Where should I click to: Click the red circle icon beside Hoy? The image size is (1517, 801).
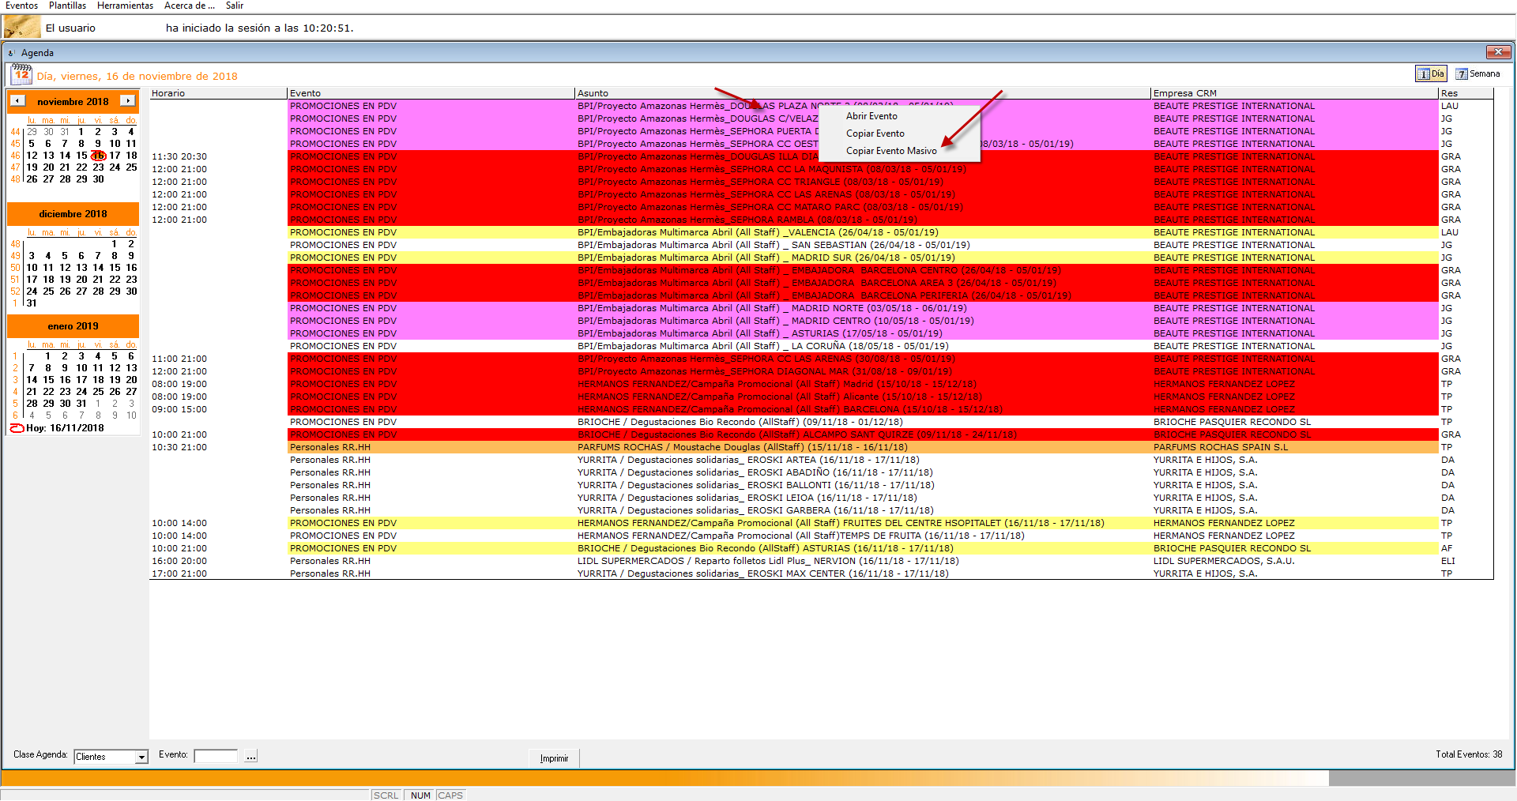tap(17, 428)
